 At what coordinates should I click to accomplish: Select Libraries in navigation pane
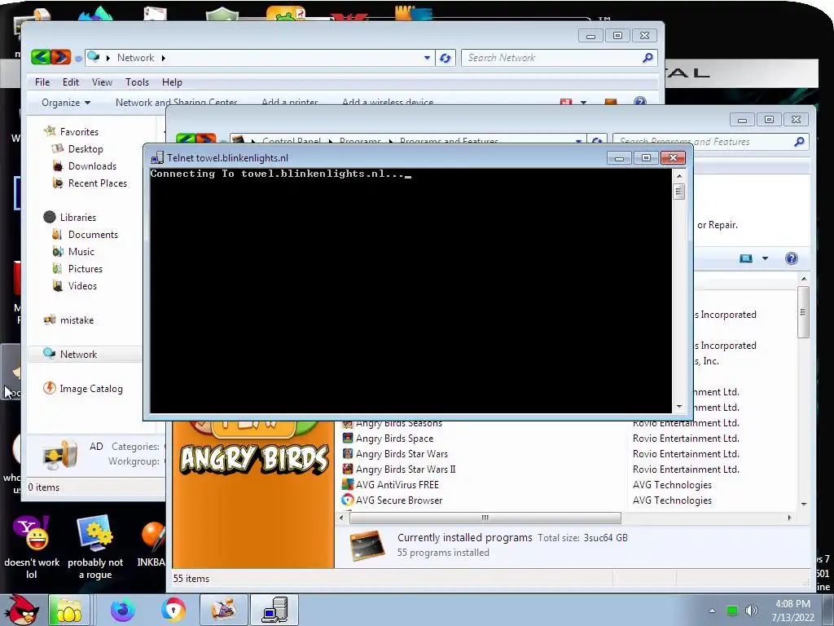[77, 217]
